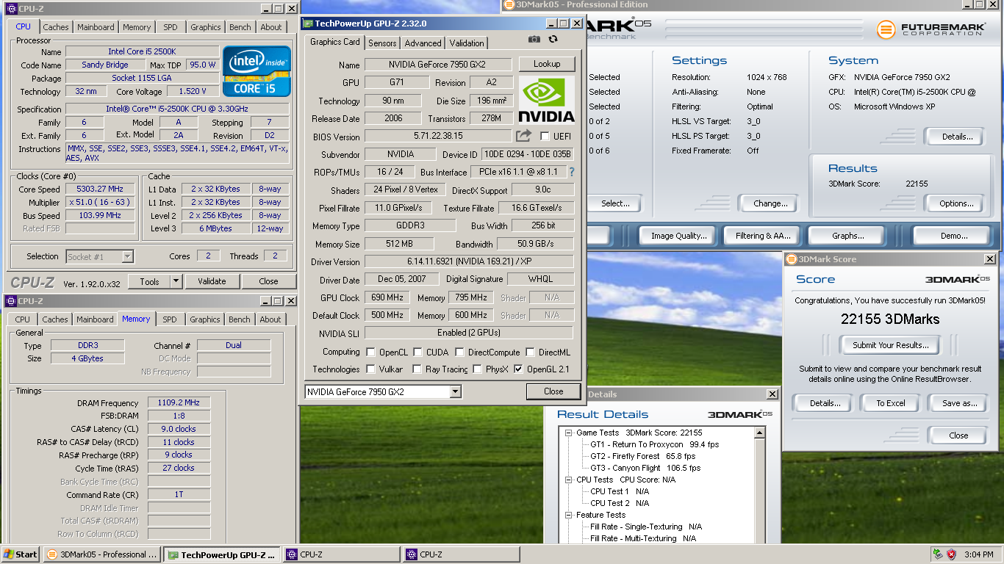1004x564 pixels.
Task: Open Caches tab in bottom CPU-Z window
Action: tap(54, 319)
